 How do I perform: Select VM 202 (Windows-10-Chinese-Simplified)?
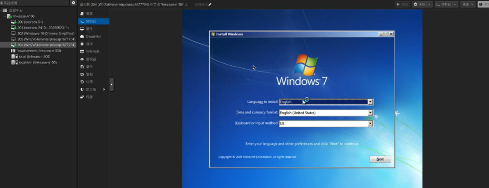point(38,34)
